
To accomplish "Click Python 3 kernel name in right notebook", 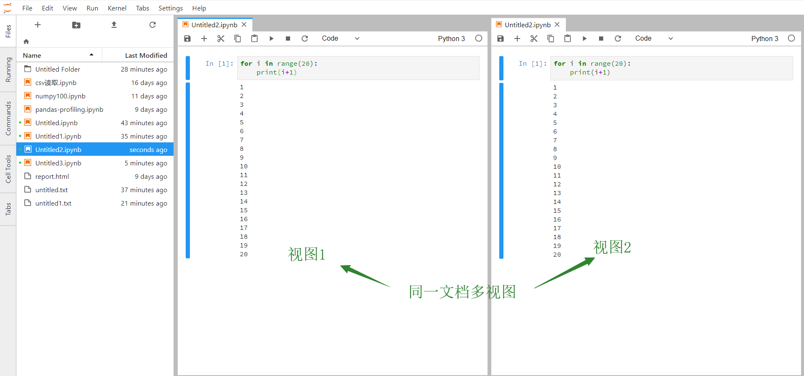I will pyautogui.click(x=765, y=39).
